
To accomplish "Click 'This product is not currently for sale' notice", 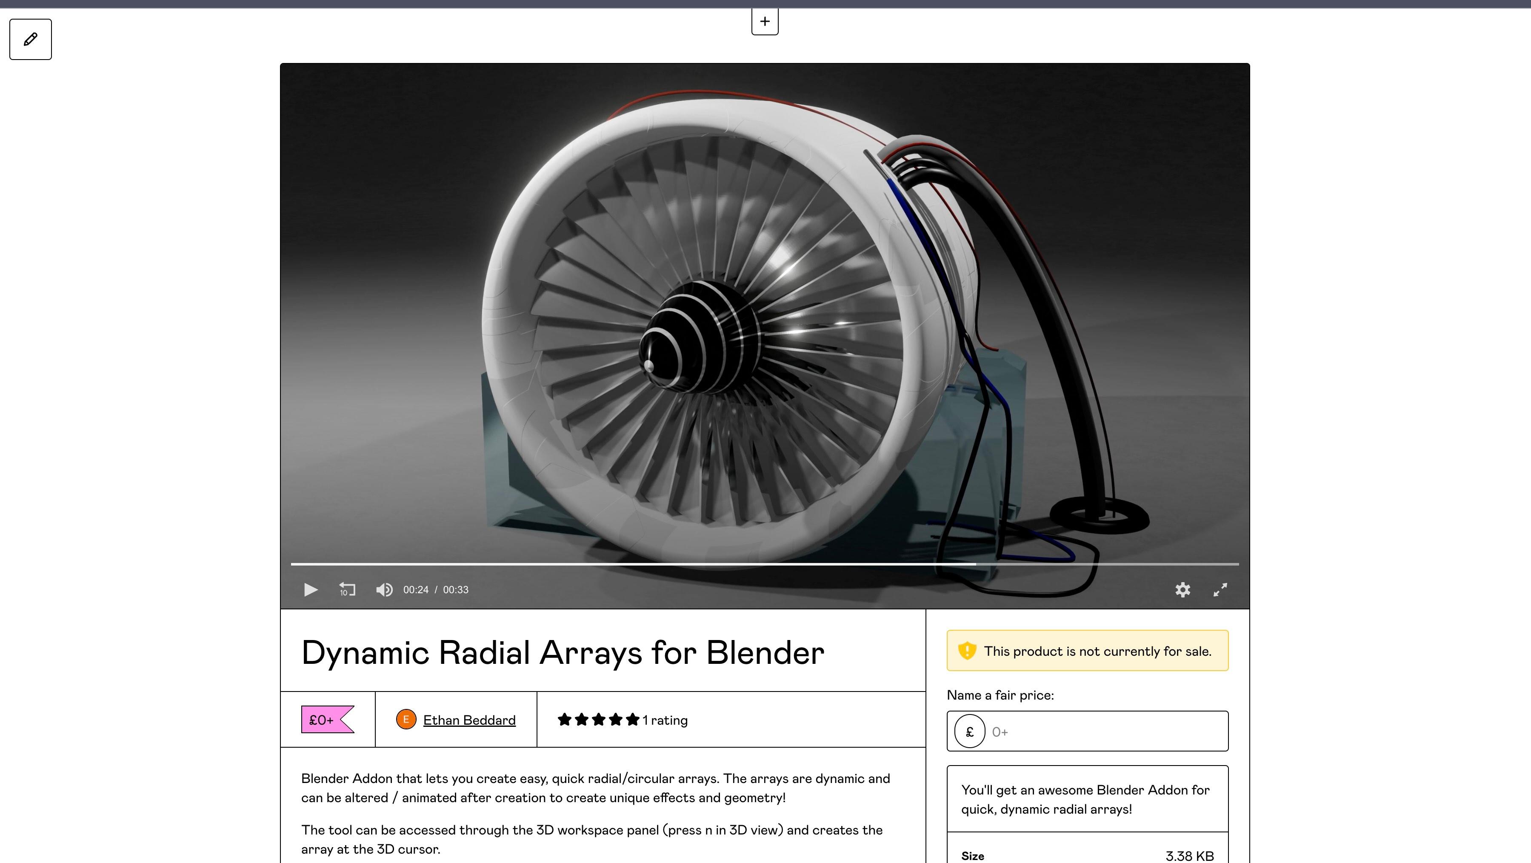I will click(1088, 650).
